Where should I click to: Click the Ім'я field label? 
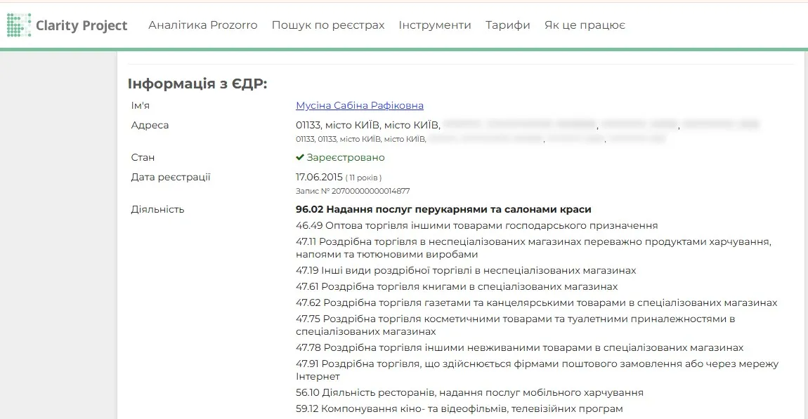140,105
